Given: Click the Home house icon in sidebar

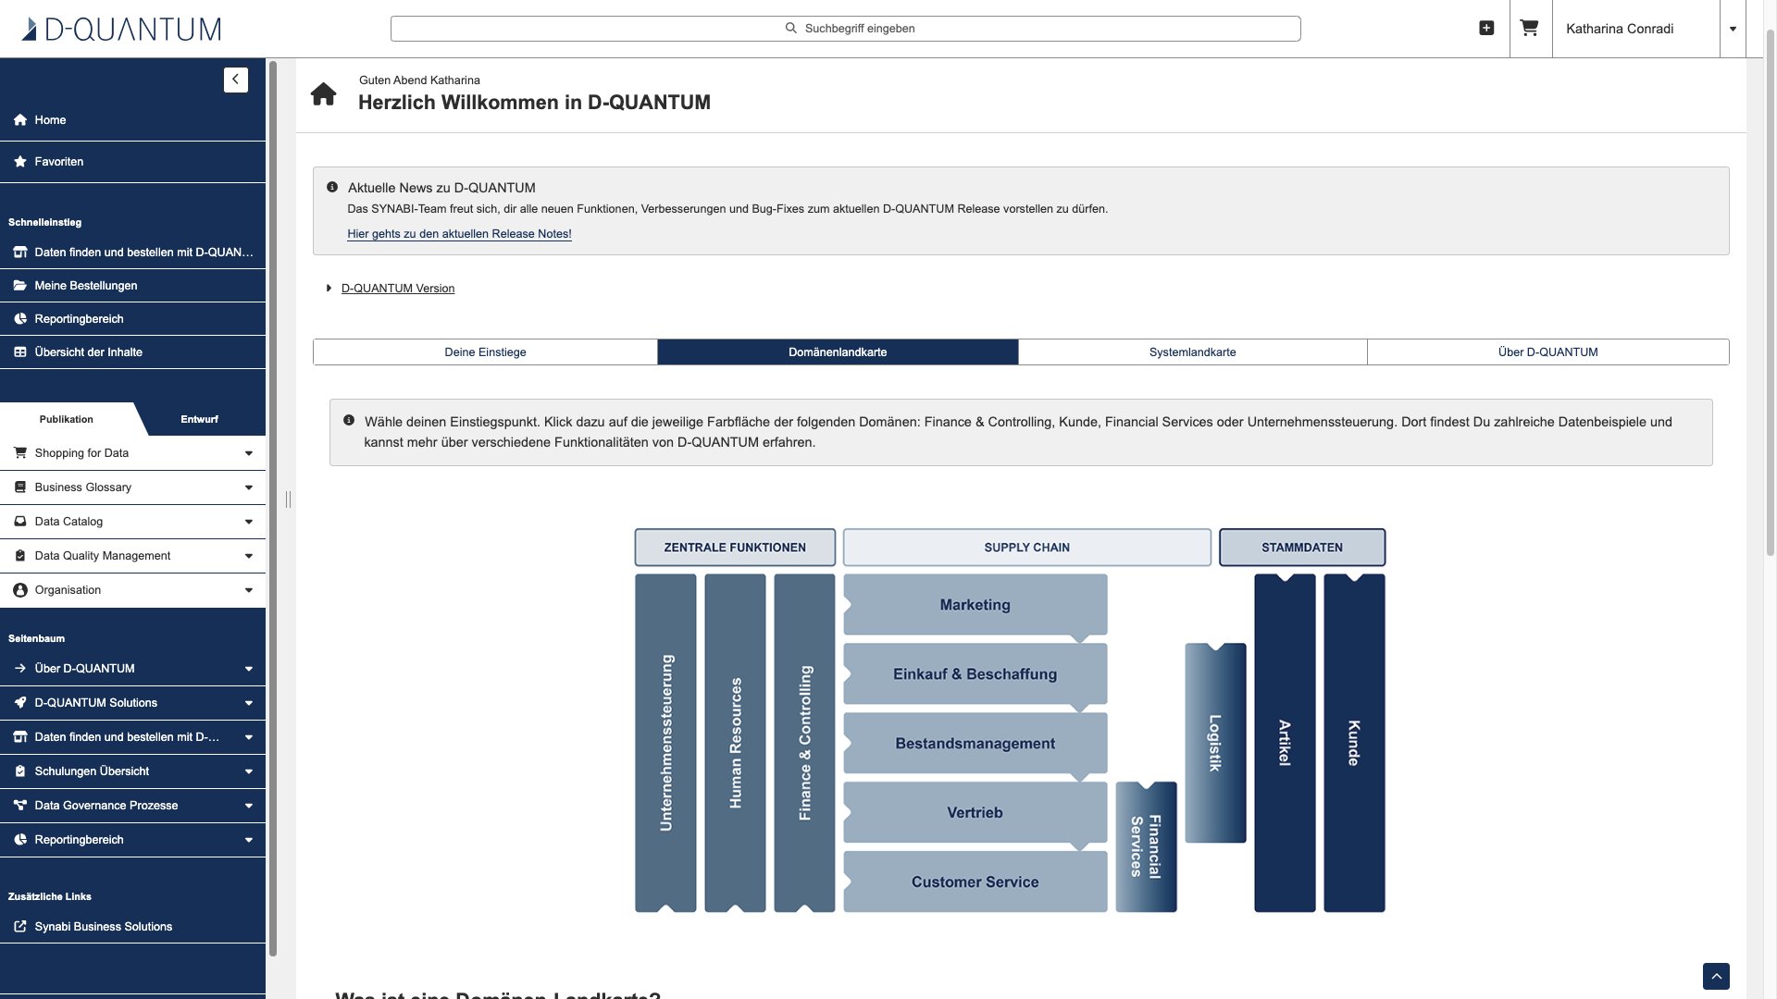Looking at the screenshot, I should 20,120.
